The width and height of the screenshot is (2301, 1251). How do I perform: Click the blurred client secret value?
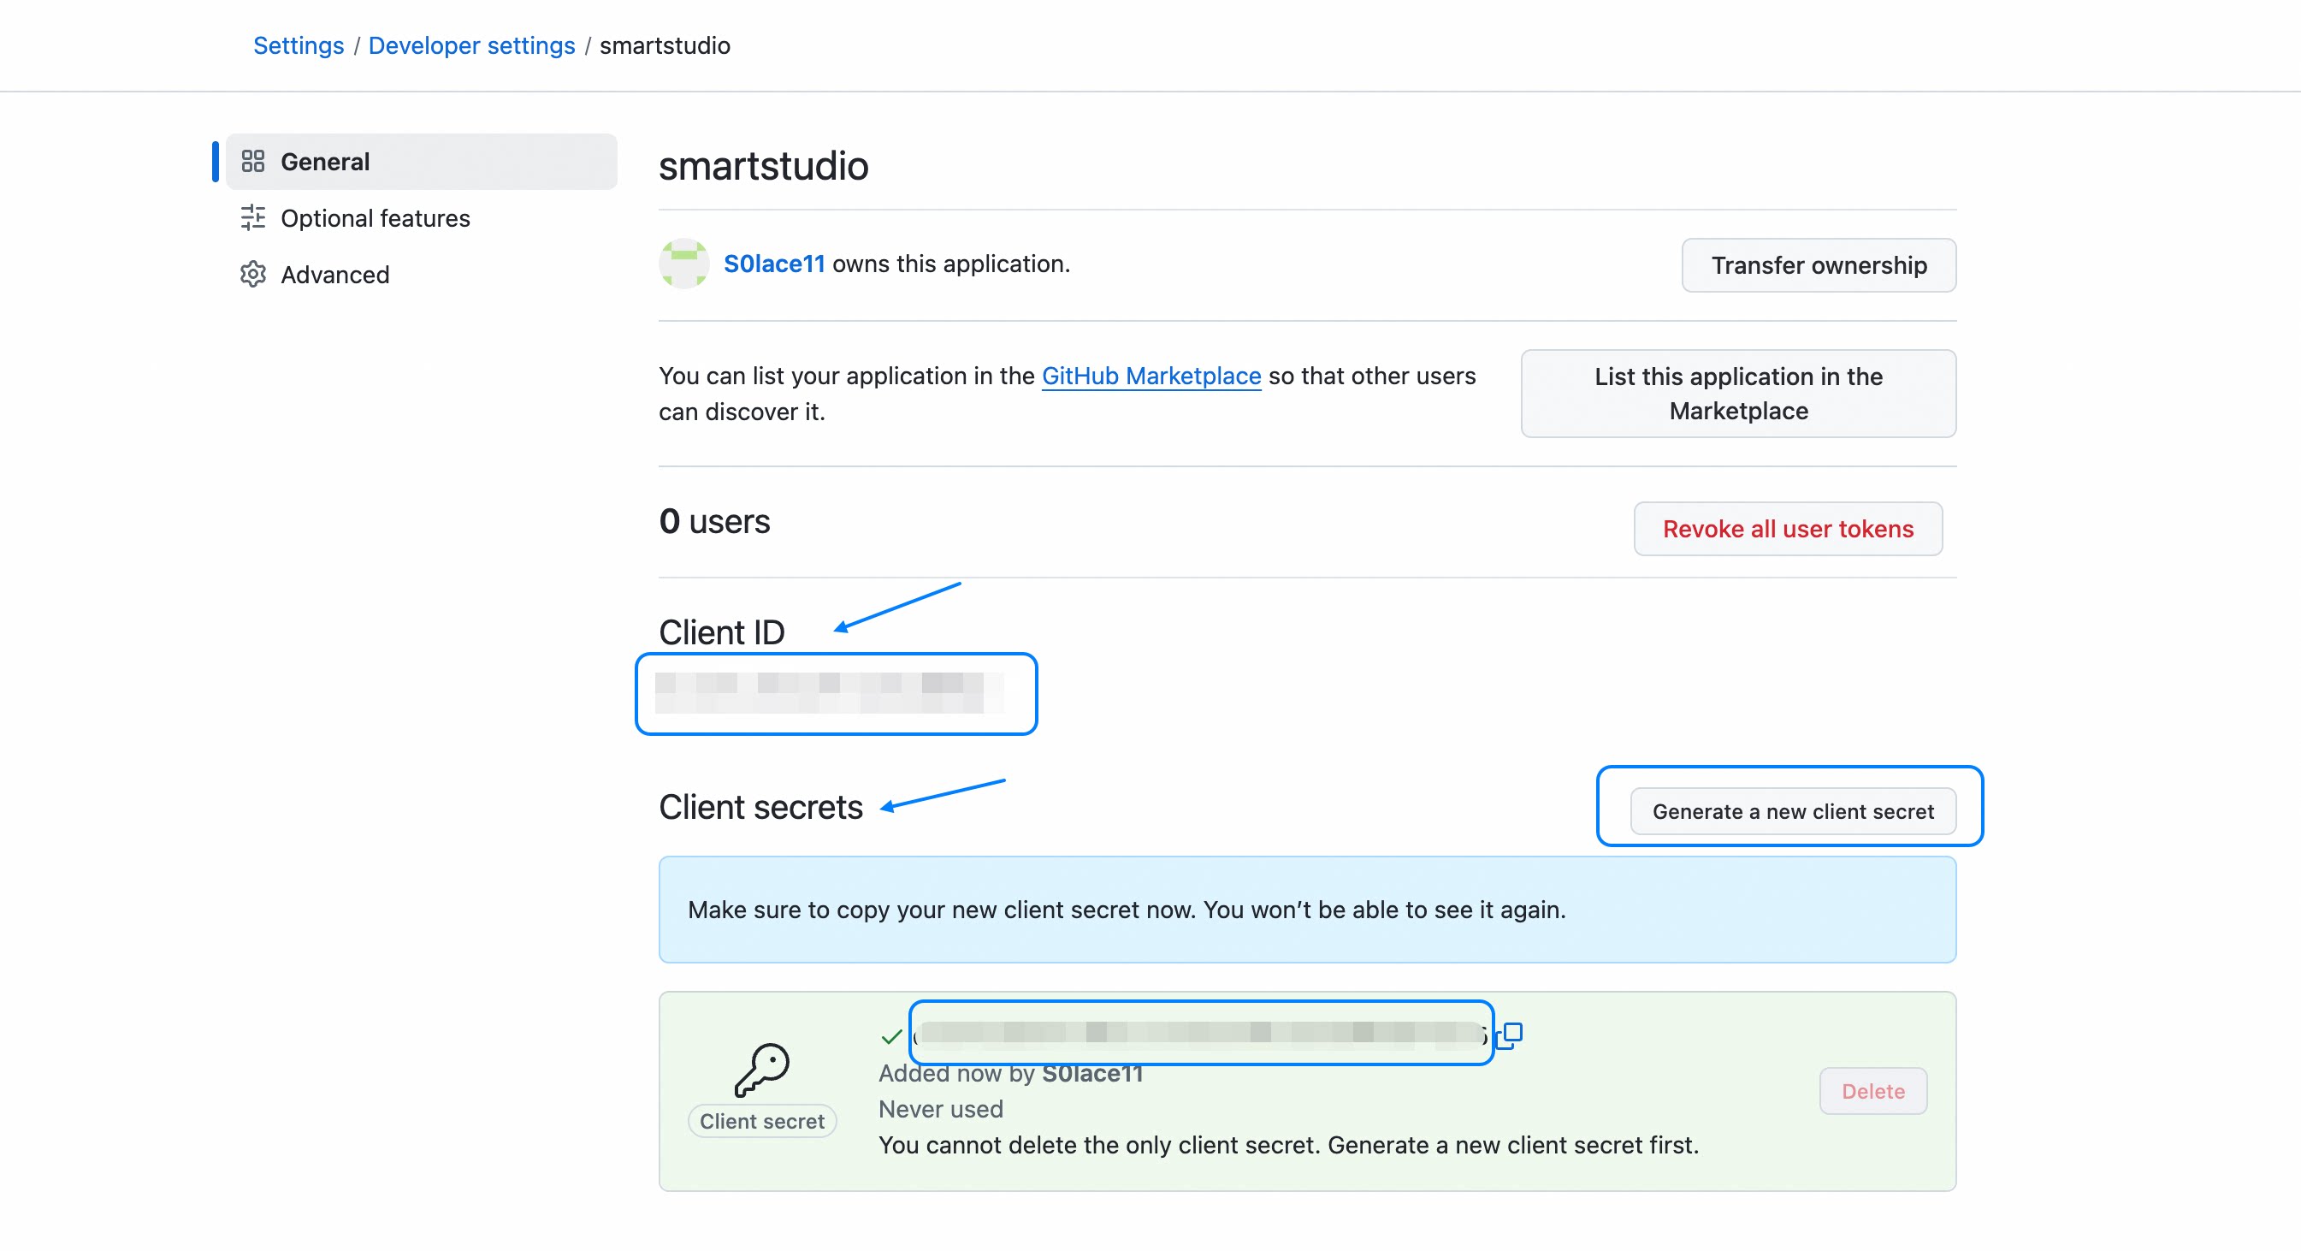pos(1200,1033)
